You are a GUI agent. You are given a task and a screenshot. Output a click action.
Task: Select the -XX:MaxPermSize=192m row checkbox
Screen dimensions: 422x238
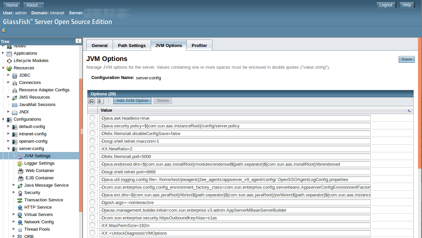[x=92, y=225]
